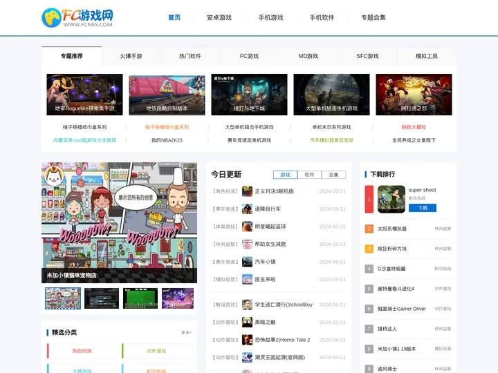Select 合集 tab in 今日更新
Screen dimensions: 498x373
(333, 175)
